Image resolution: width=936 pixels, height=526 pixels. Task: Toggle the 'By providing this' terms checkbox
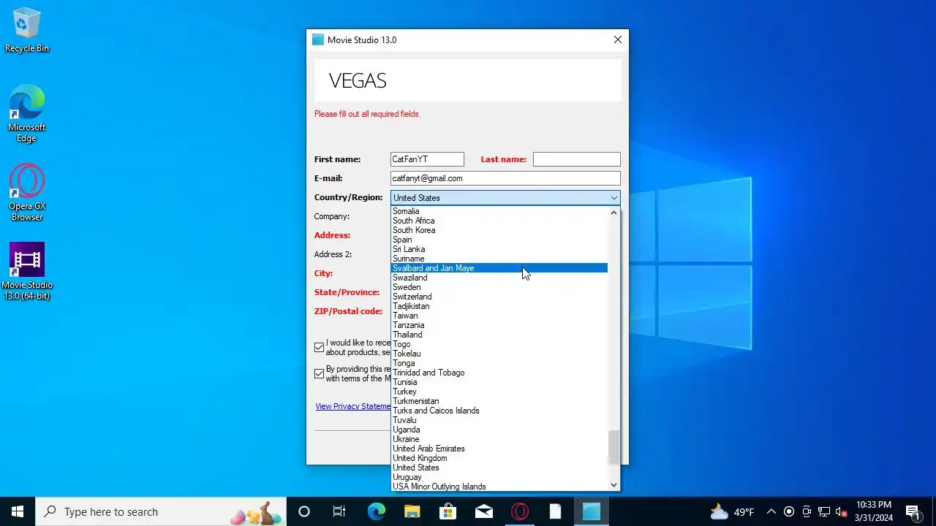[x=319, y=374]
